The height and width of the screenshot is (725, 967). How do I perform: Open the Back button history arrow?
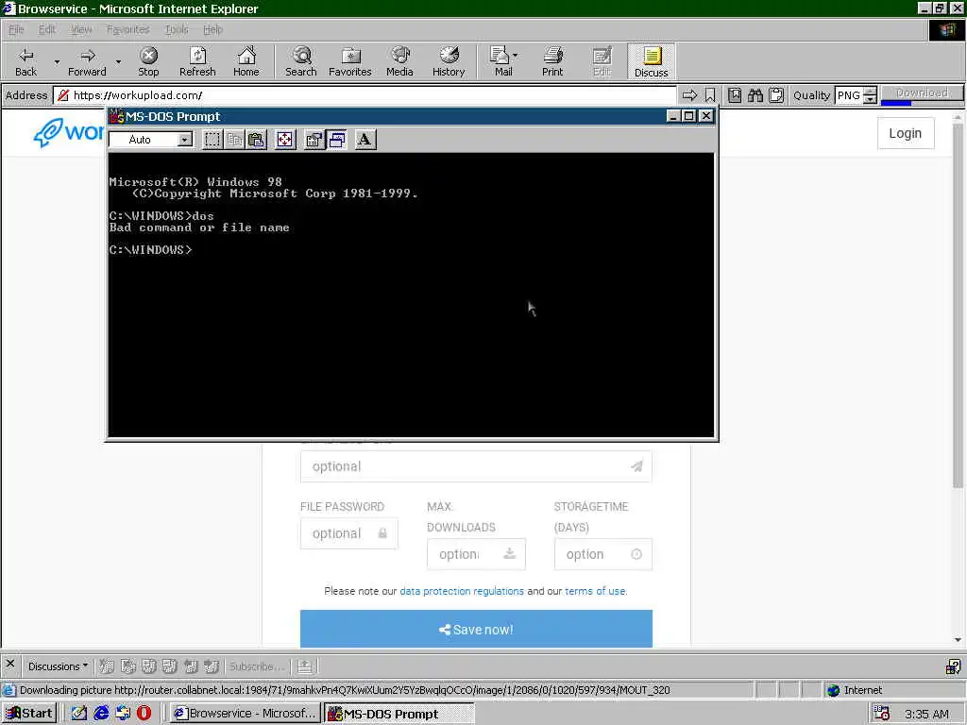[x=57, y=61]
